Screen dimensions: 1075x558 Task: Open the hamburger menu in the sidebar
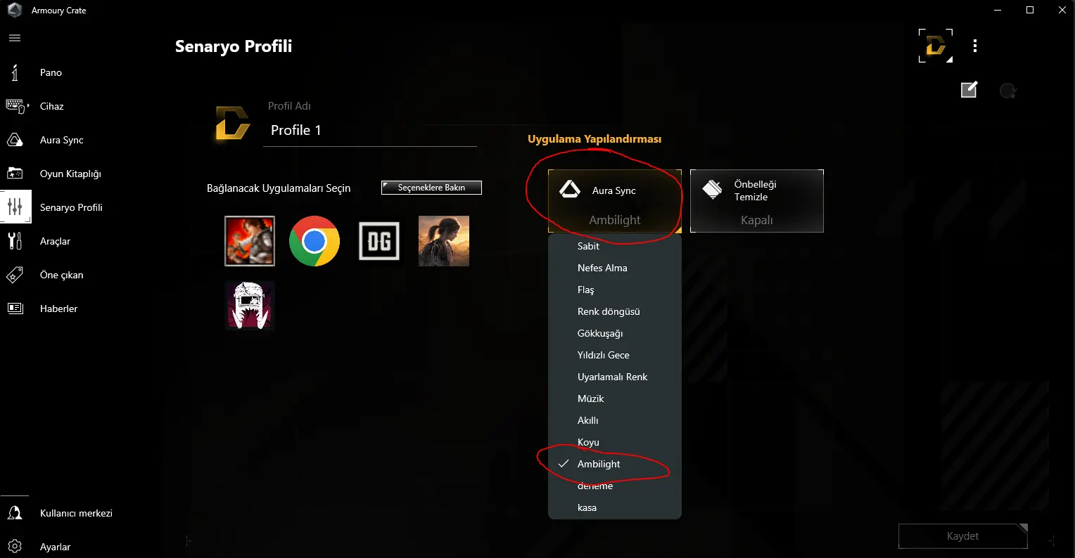click(15, 38)
